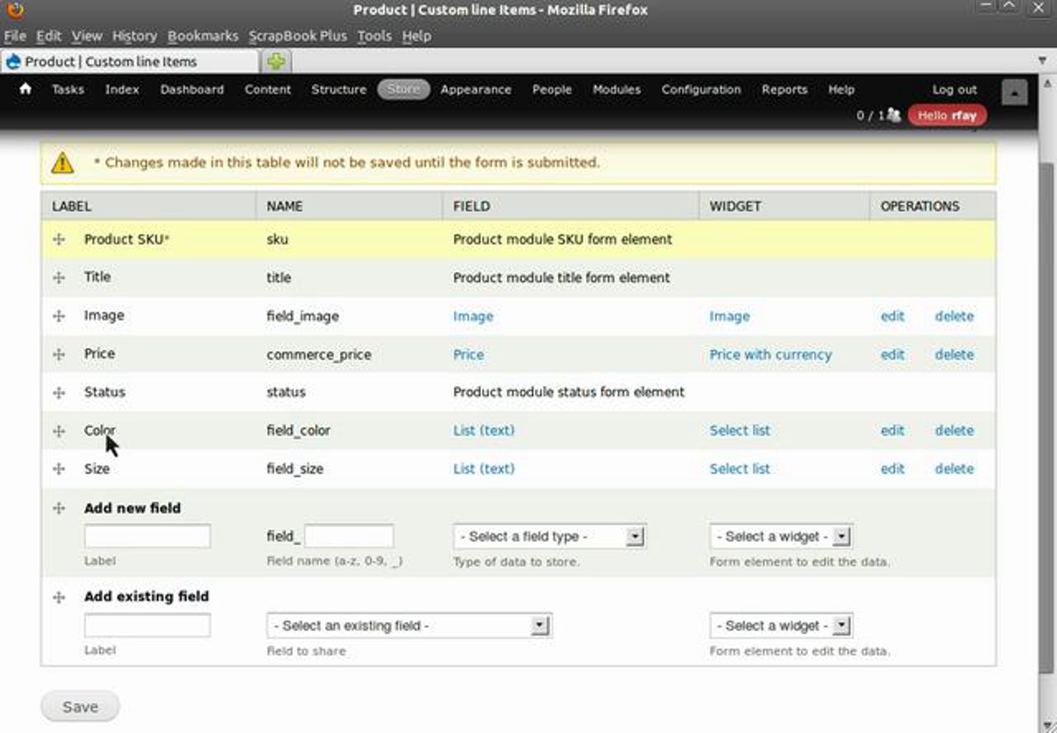This screenshot has height=733, width=1057.
Task: Click the drag handle for Price row
Action: click(x=59, y=354)
